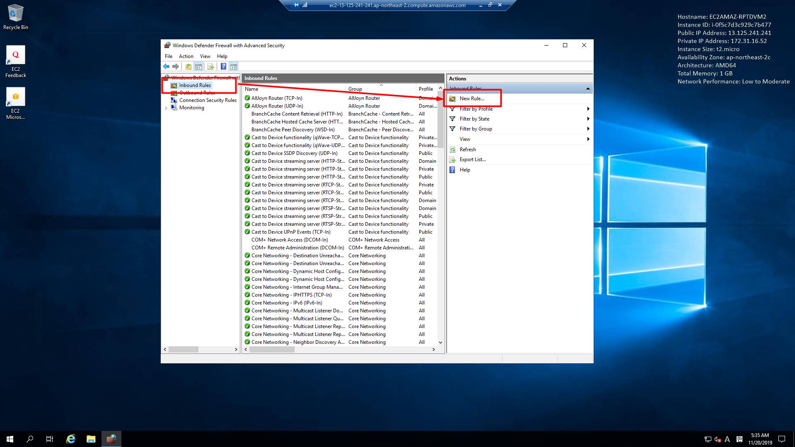
Task: Select Cast to Device UPnP Events (TCP-In)
Action: (x=291, y=232)
